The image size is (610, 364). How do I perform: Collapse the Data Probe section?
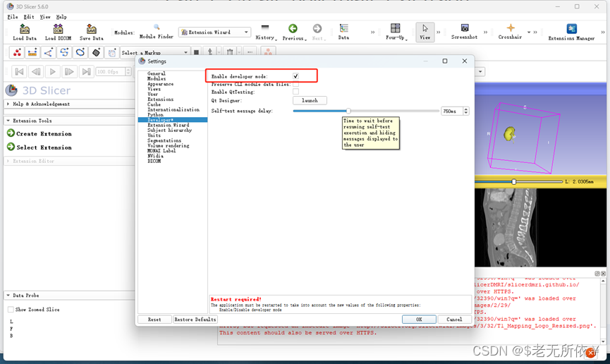click(69, 295)
